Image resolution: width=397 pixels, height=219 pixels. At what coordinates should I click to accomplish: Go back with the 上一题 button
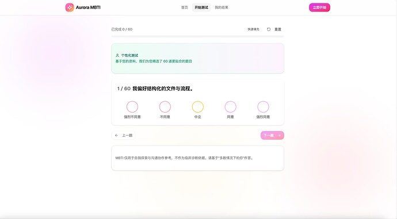coord(124,135)
